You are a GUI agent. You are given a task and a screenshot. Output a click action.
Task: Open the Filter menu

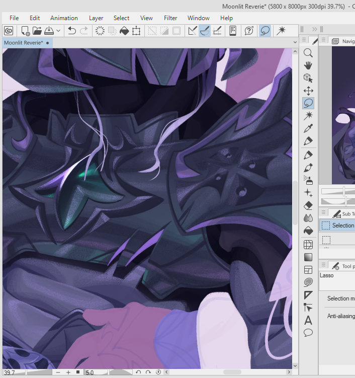pyautogui.click(x=170, y=18)
